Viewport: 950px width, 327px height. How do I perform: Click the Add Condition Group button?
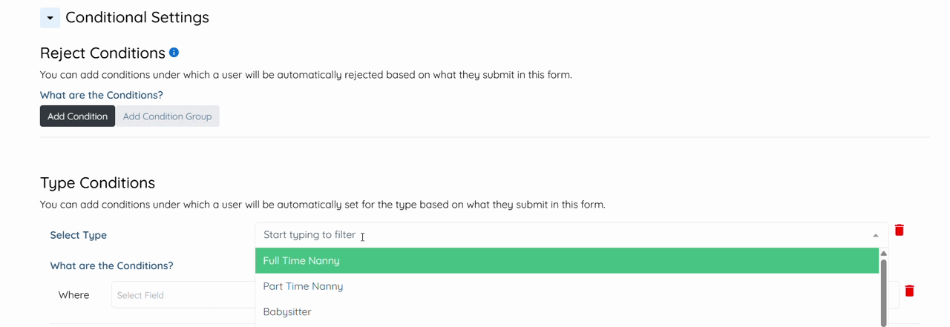pos(167,116)
